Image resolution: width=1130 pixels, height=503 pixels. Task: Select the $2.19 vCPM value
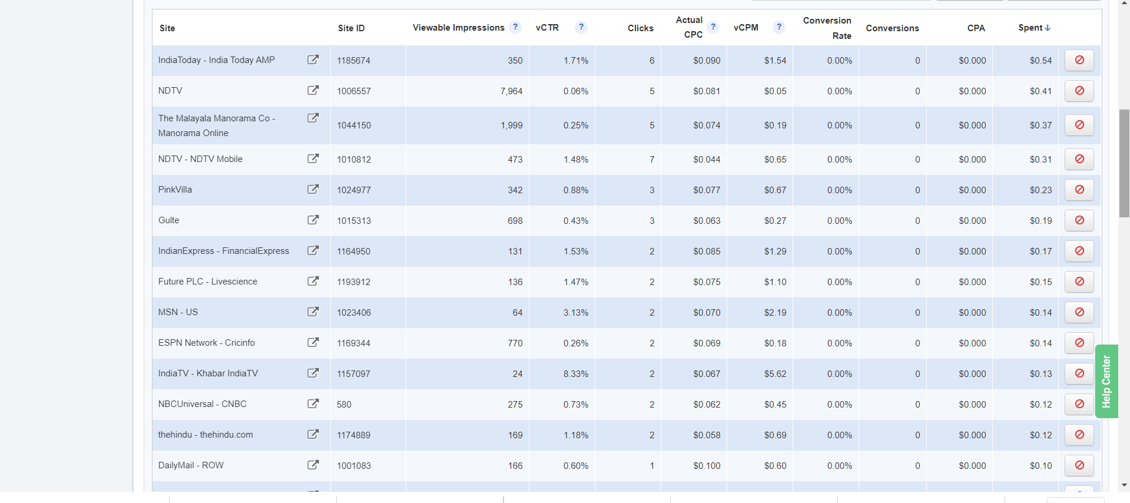pyautogui.click(x=775, y=313)
